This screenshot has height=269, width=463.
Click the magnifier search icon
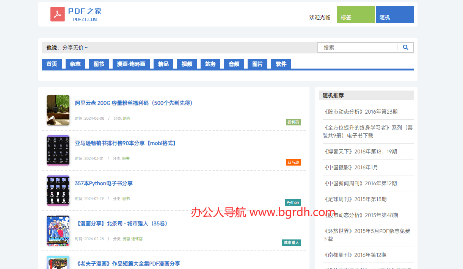coord(405,47)
